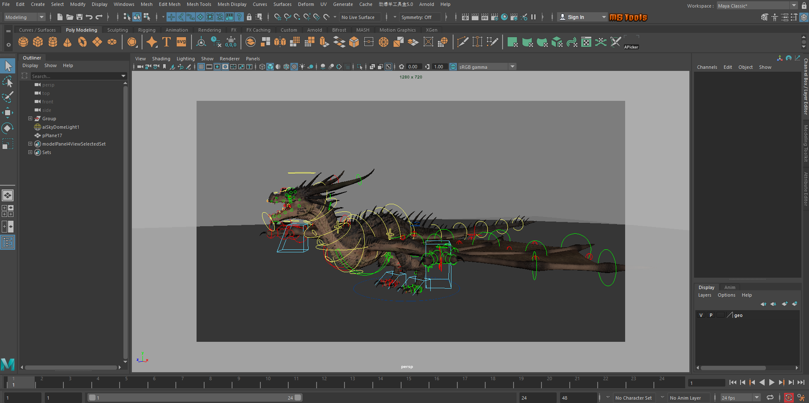
Task: Select the Rotate tool in the toolbox
Action: click(x=8, y=128)
